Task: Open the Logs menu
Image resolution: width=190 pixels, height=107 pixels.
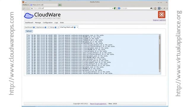Action: point(56,23)
